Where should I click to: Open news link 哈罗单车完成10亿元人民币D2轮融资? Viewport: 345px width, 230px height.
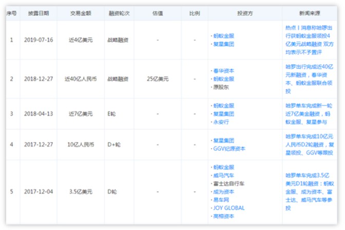click(x=310, y=145)
